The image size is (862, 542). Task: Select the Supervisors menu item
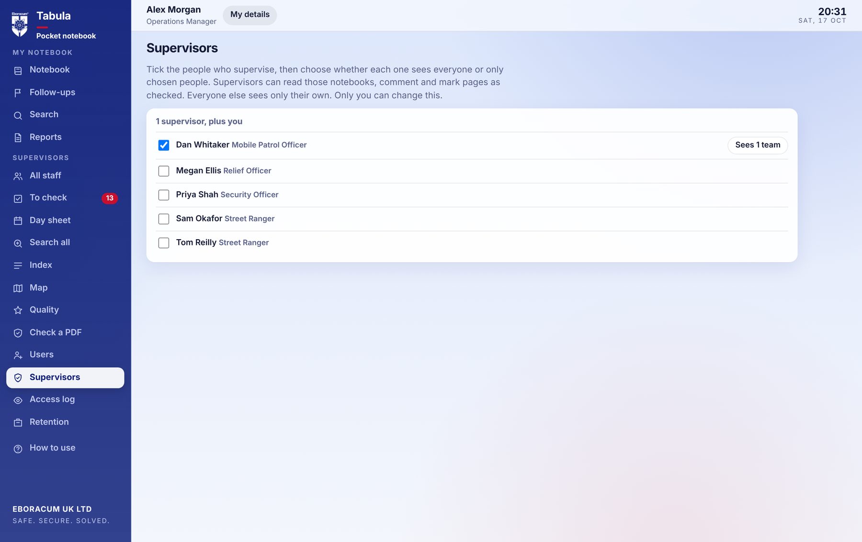pyautogui.click(x=65, y=377)
